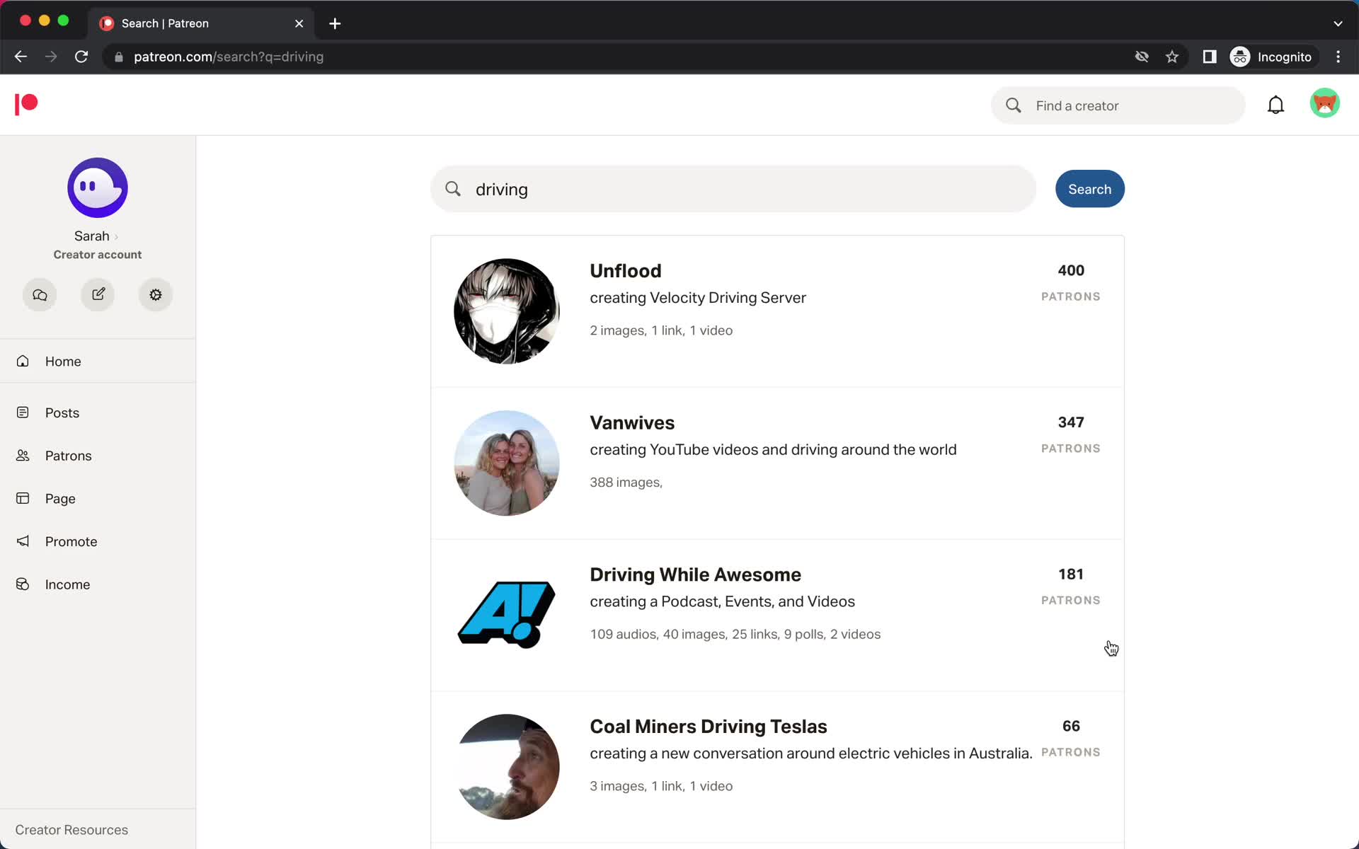Click the eye-slash tracking icon in address bar
The image size is (1359, 849).
pos(1142,57)
